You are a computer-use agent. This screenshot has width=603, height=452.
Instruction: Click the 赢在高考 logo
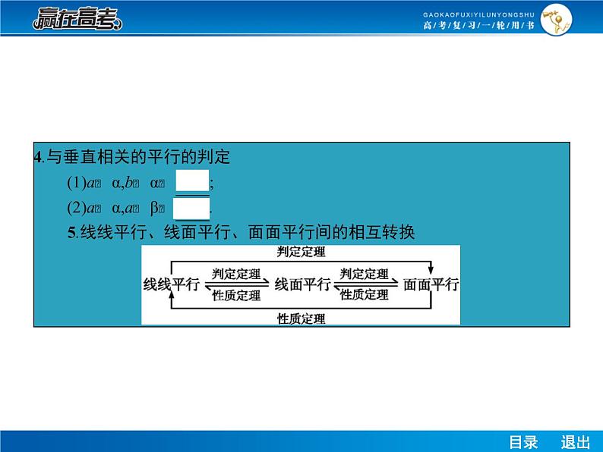pos(77,18)
